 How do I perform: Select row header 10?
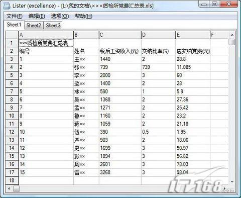12,116
